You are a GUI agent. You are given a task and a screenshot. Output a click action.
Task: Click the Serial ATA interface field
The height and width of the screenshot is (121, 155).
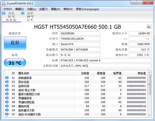[x=80, y=44]
